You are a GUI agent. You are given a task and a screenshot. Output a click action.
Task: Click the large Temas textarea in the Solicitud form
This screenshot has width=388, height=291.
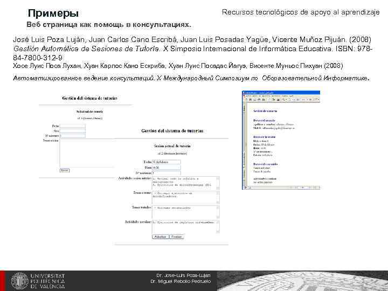87,153
